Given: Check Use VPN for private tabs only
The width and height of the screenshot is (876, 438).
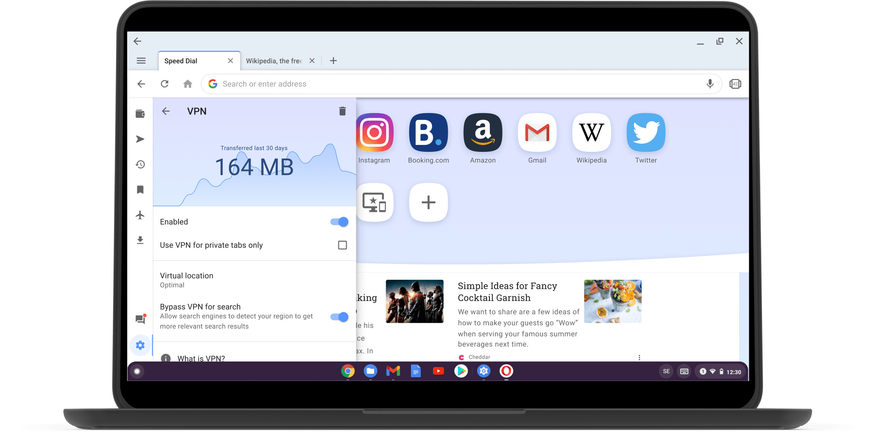Looking at the screenshot, I should (x=342, y=245).
